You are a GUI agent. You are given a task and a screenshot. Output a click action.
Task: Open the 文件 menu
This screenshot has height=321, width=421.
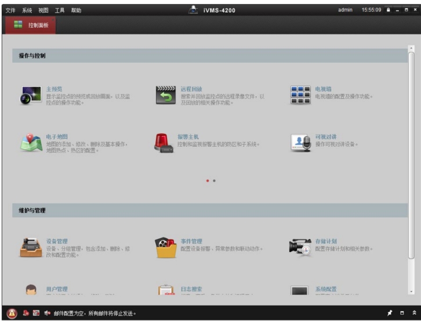pyautogui.click(x=10, y=10)
